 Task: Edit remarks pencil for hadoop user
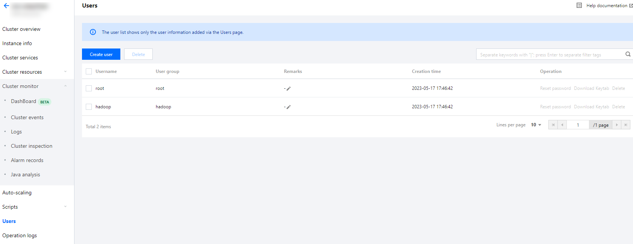coord(288,107)
